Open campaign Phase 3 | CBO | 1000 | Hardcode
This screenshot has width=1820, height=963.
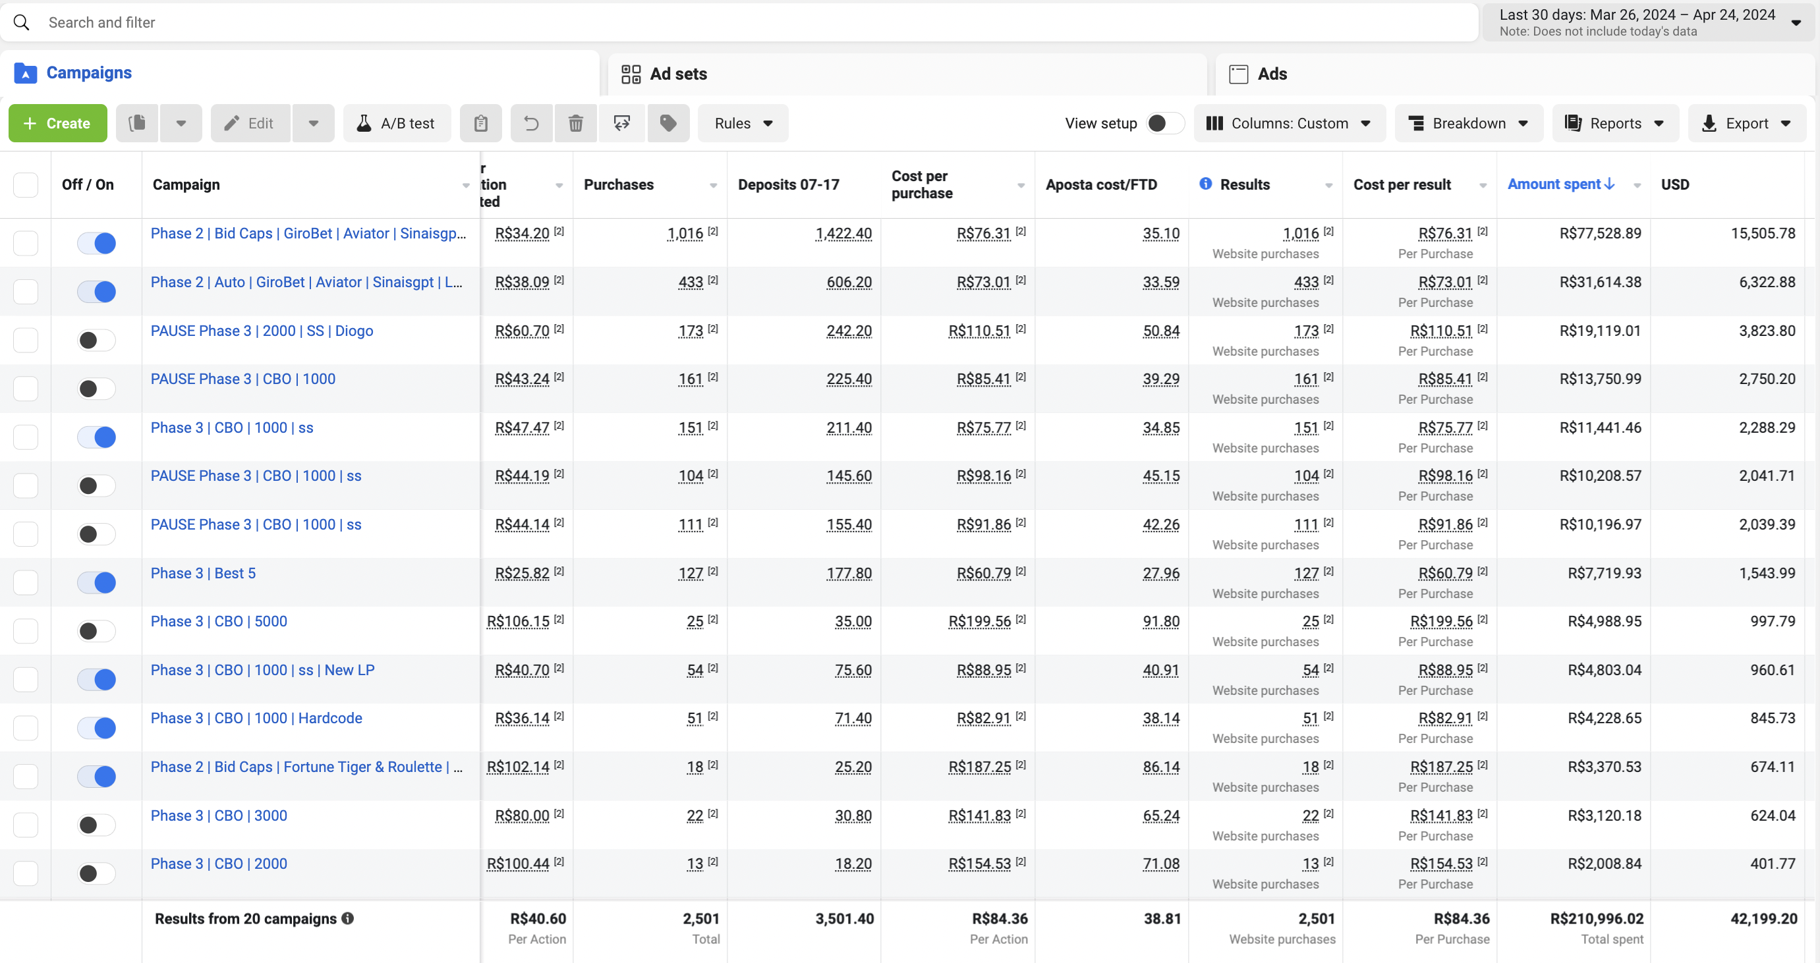tap(256, 718)
